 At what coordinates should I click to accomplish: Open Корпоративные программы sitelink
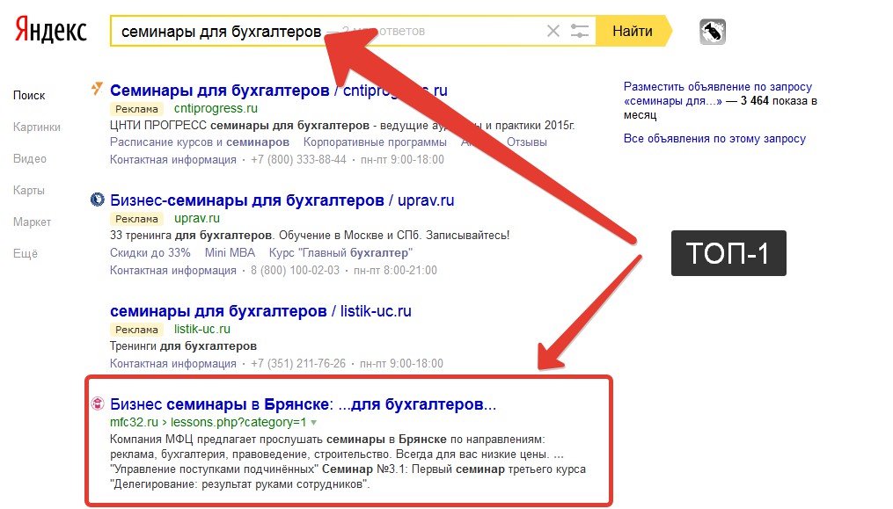pos(375,142)
